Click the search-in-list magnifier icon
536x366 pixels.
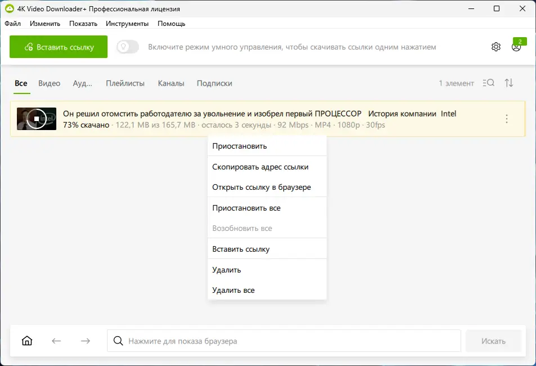click(488, 83)
